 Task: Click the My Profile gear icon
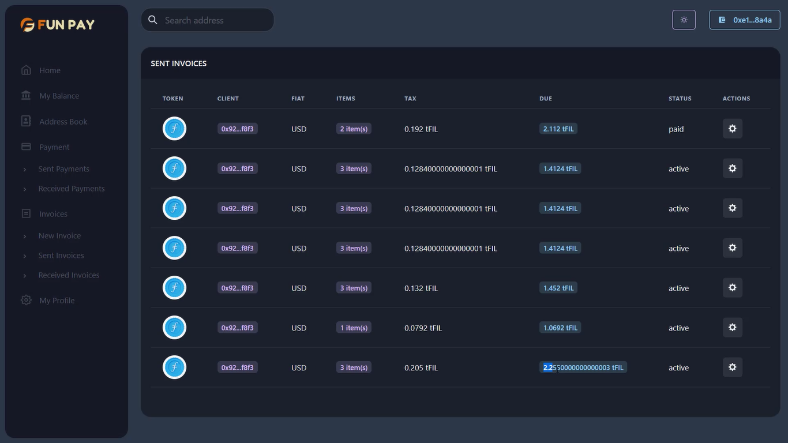[x=25, y=300]
